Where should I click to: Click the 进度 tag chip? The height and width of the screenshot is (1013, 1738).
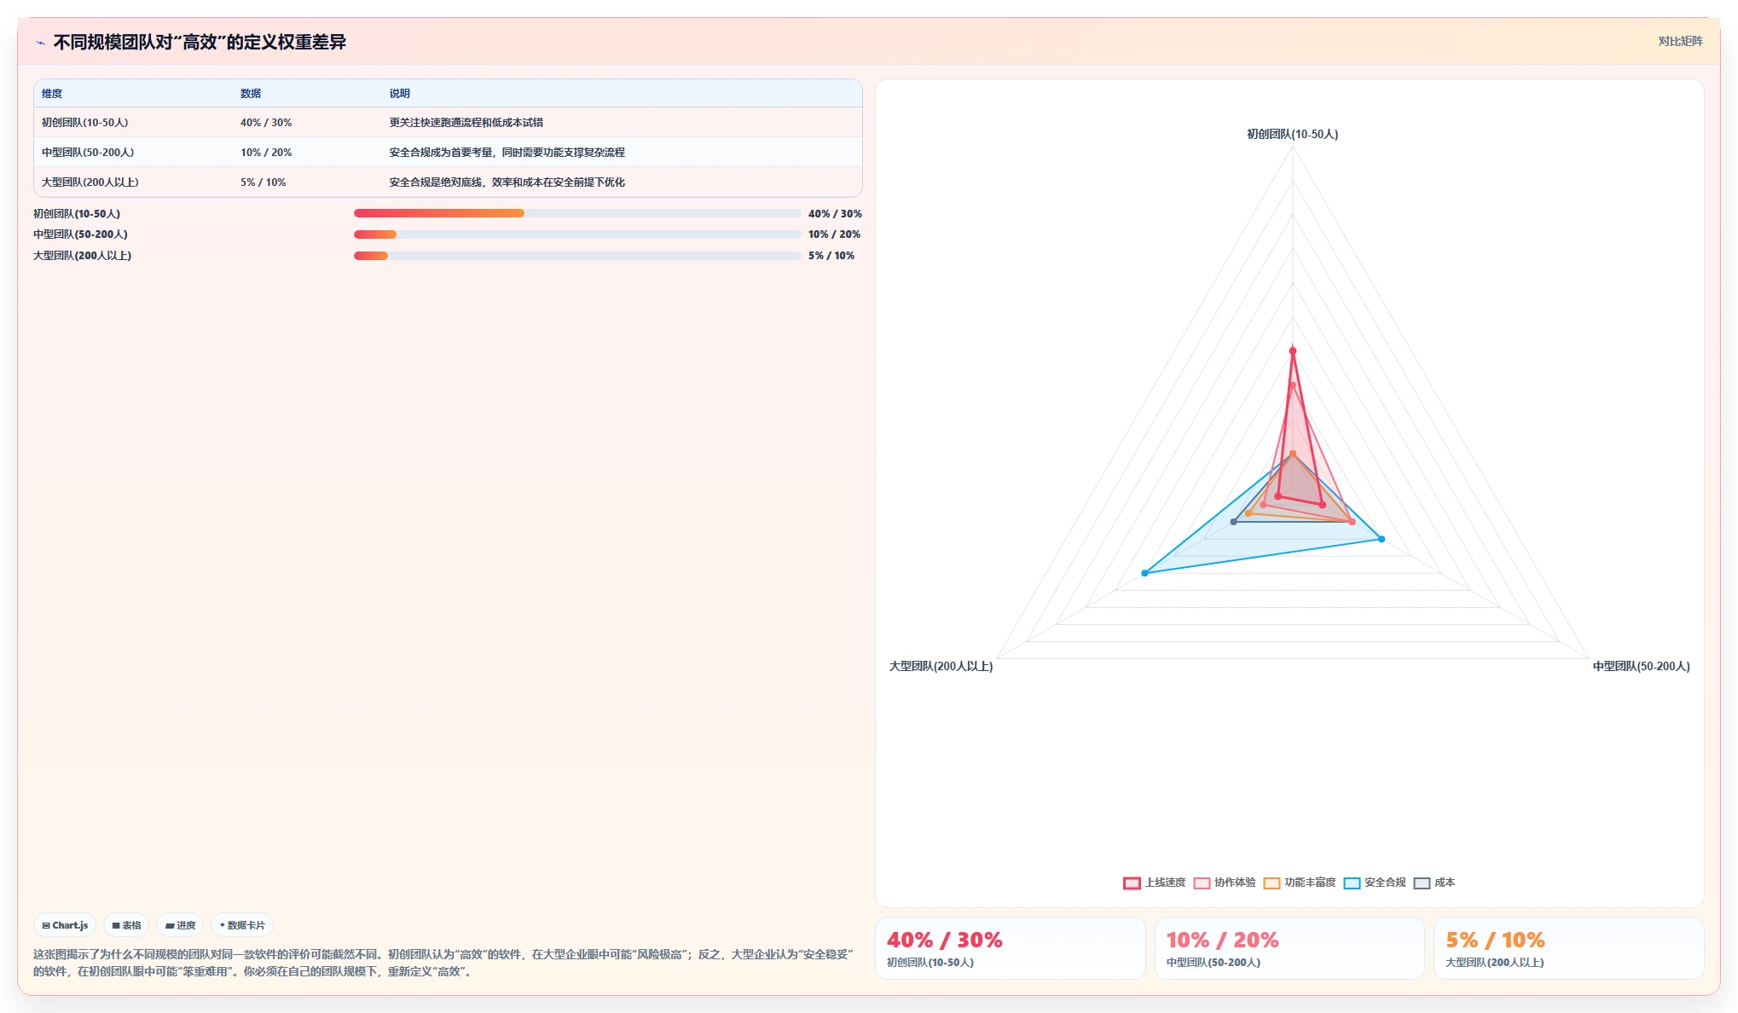[x=180, y=925]
